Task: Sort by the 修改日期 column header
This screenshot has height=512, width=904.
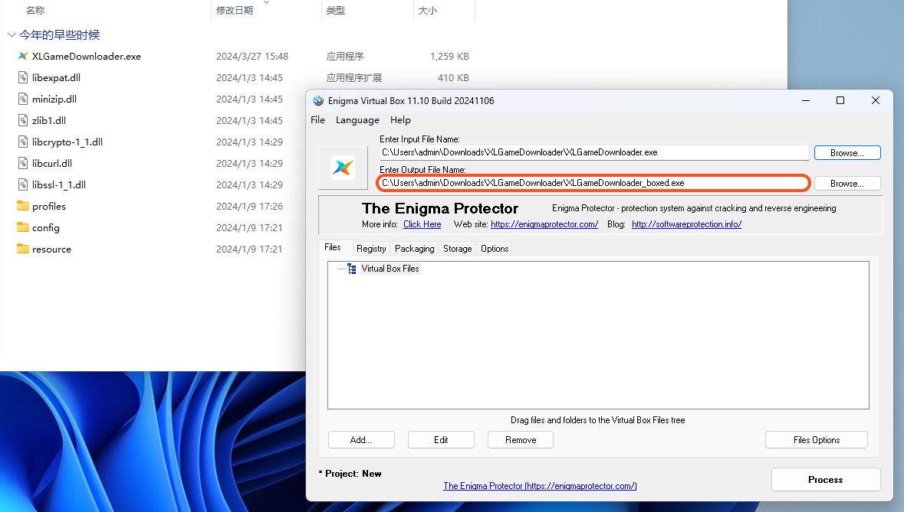Action: 235,11
